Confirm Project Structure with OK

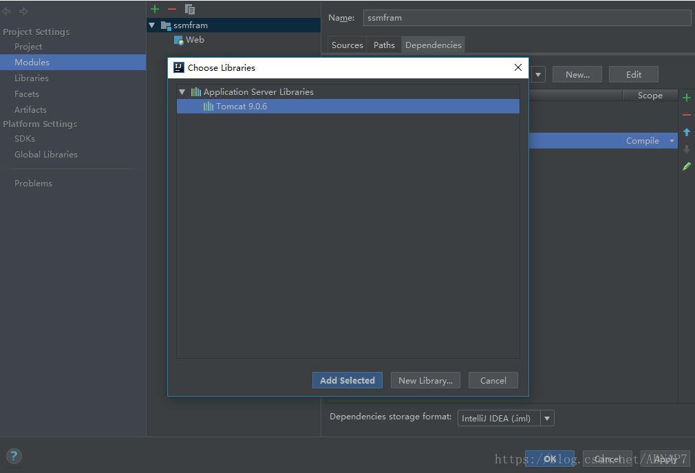550,459
